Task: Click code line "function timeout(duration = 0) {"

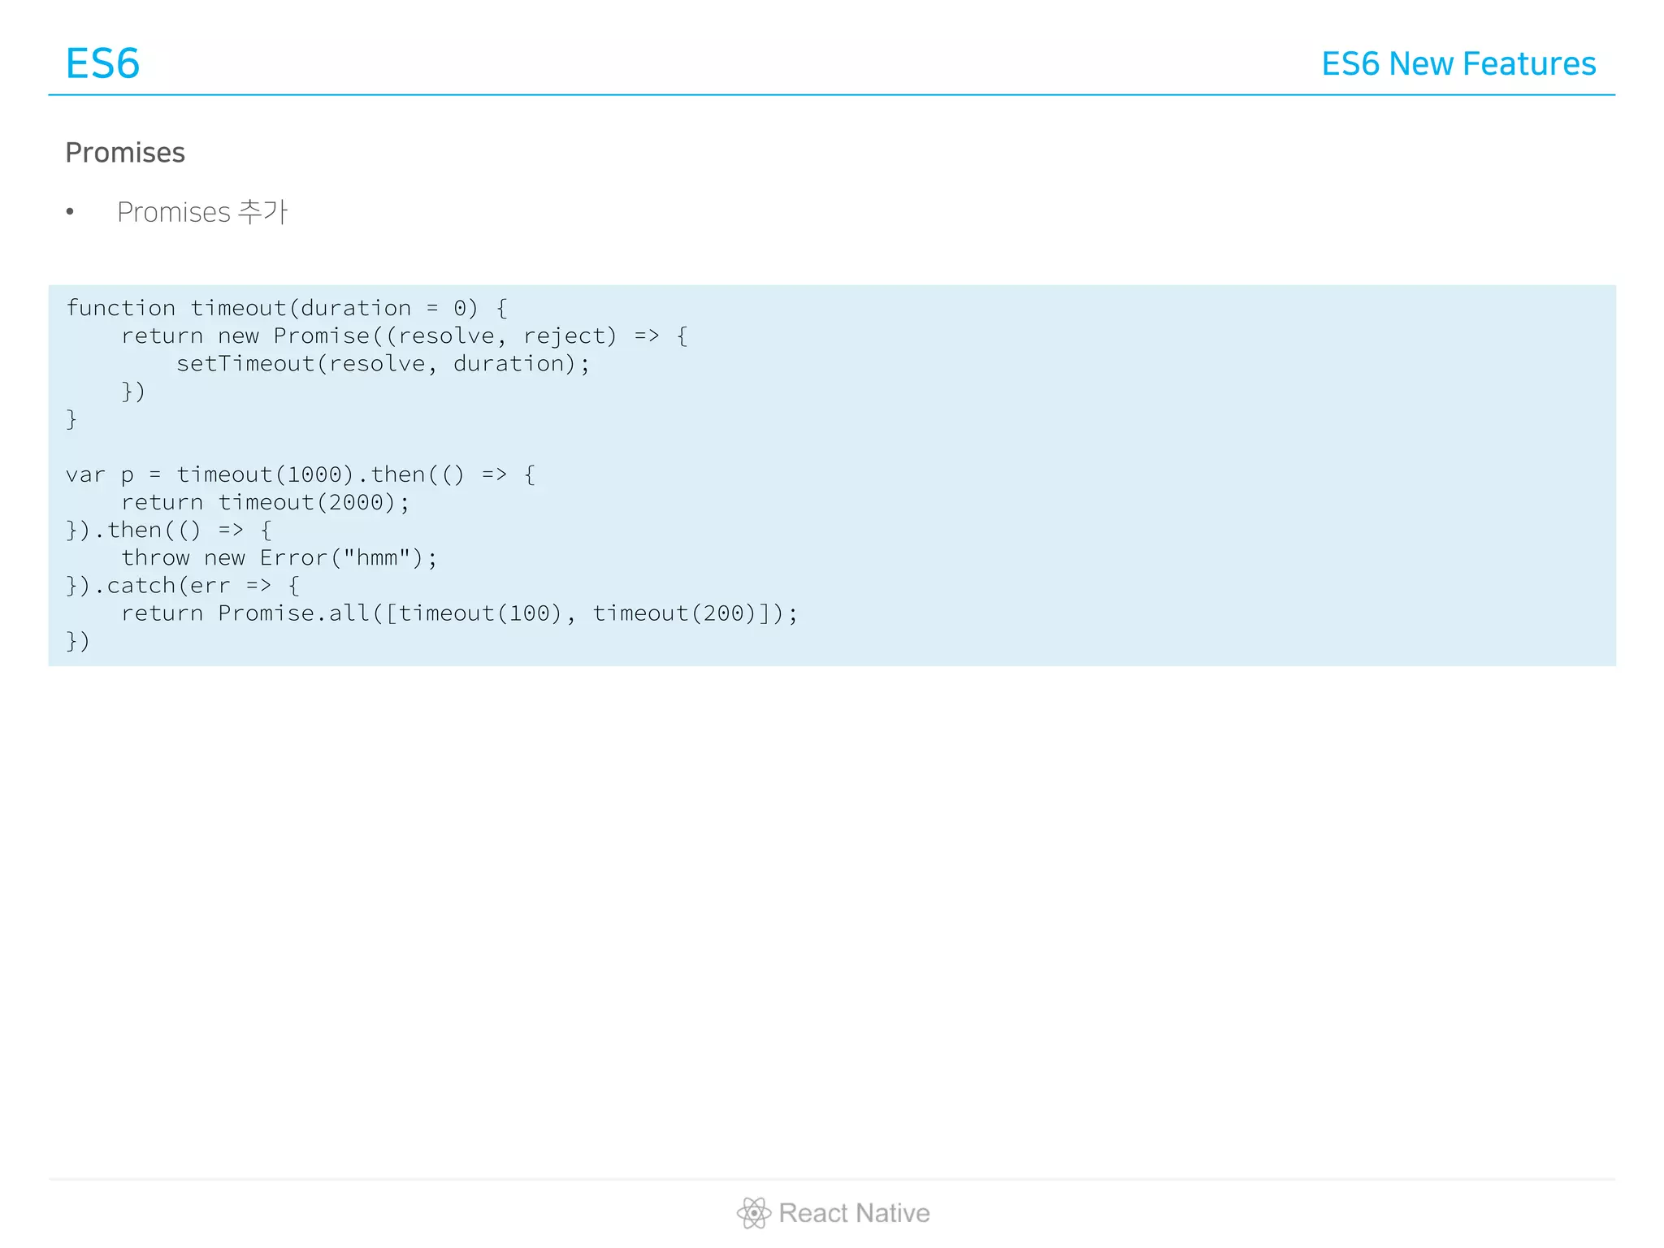Action: tap(287, 308)
